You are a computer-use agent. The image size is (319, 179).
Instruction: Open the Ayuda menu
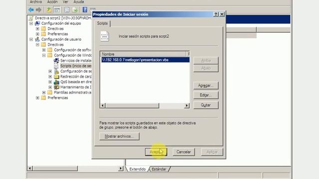[79, 2]
